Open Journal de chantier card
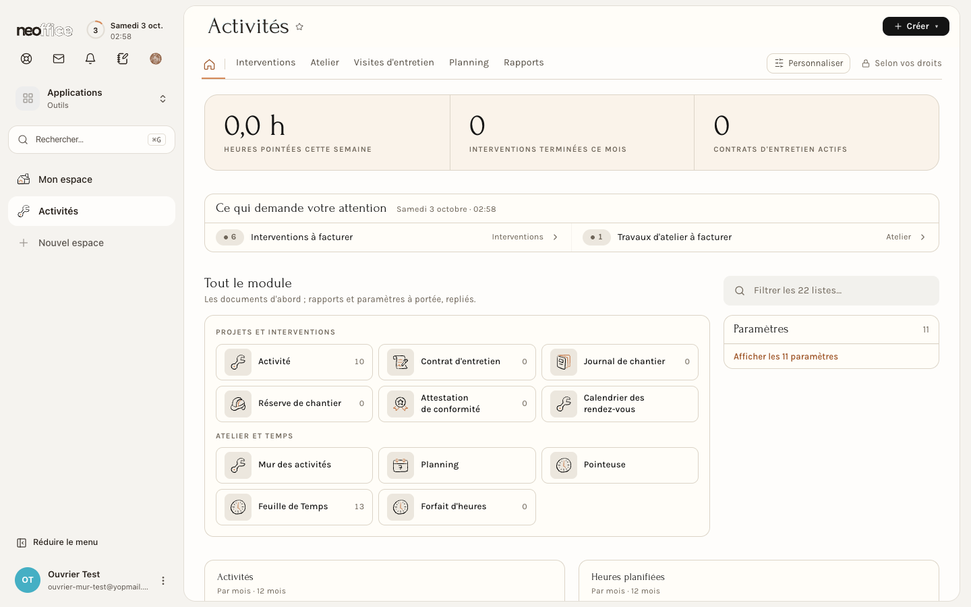The width and height of the screenshot is (971, 607). click(620, 362)
